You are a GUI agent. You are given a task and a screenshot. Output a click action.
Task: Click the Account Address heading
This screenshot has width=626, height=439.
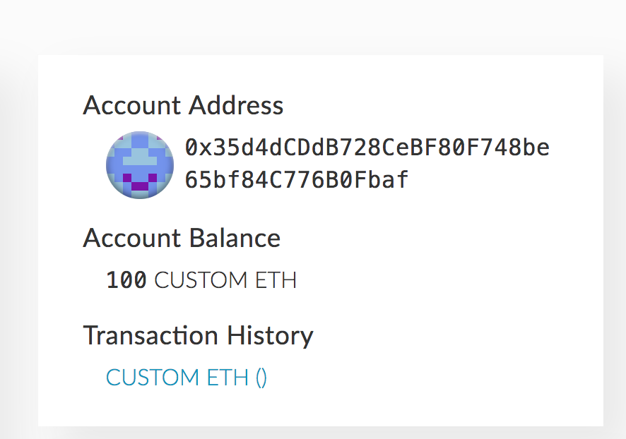(184, 105)
